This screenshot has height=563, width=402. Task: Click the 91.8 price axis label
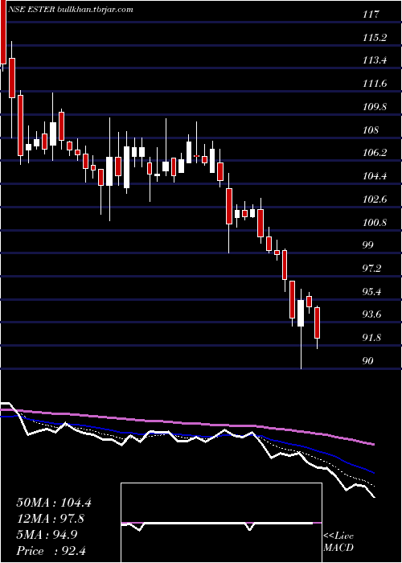372,338
